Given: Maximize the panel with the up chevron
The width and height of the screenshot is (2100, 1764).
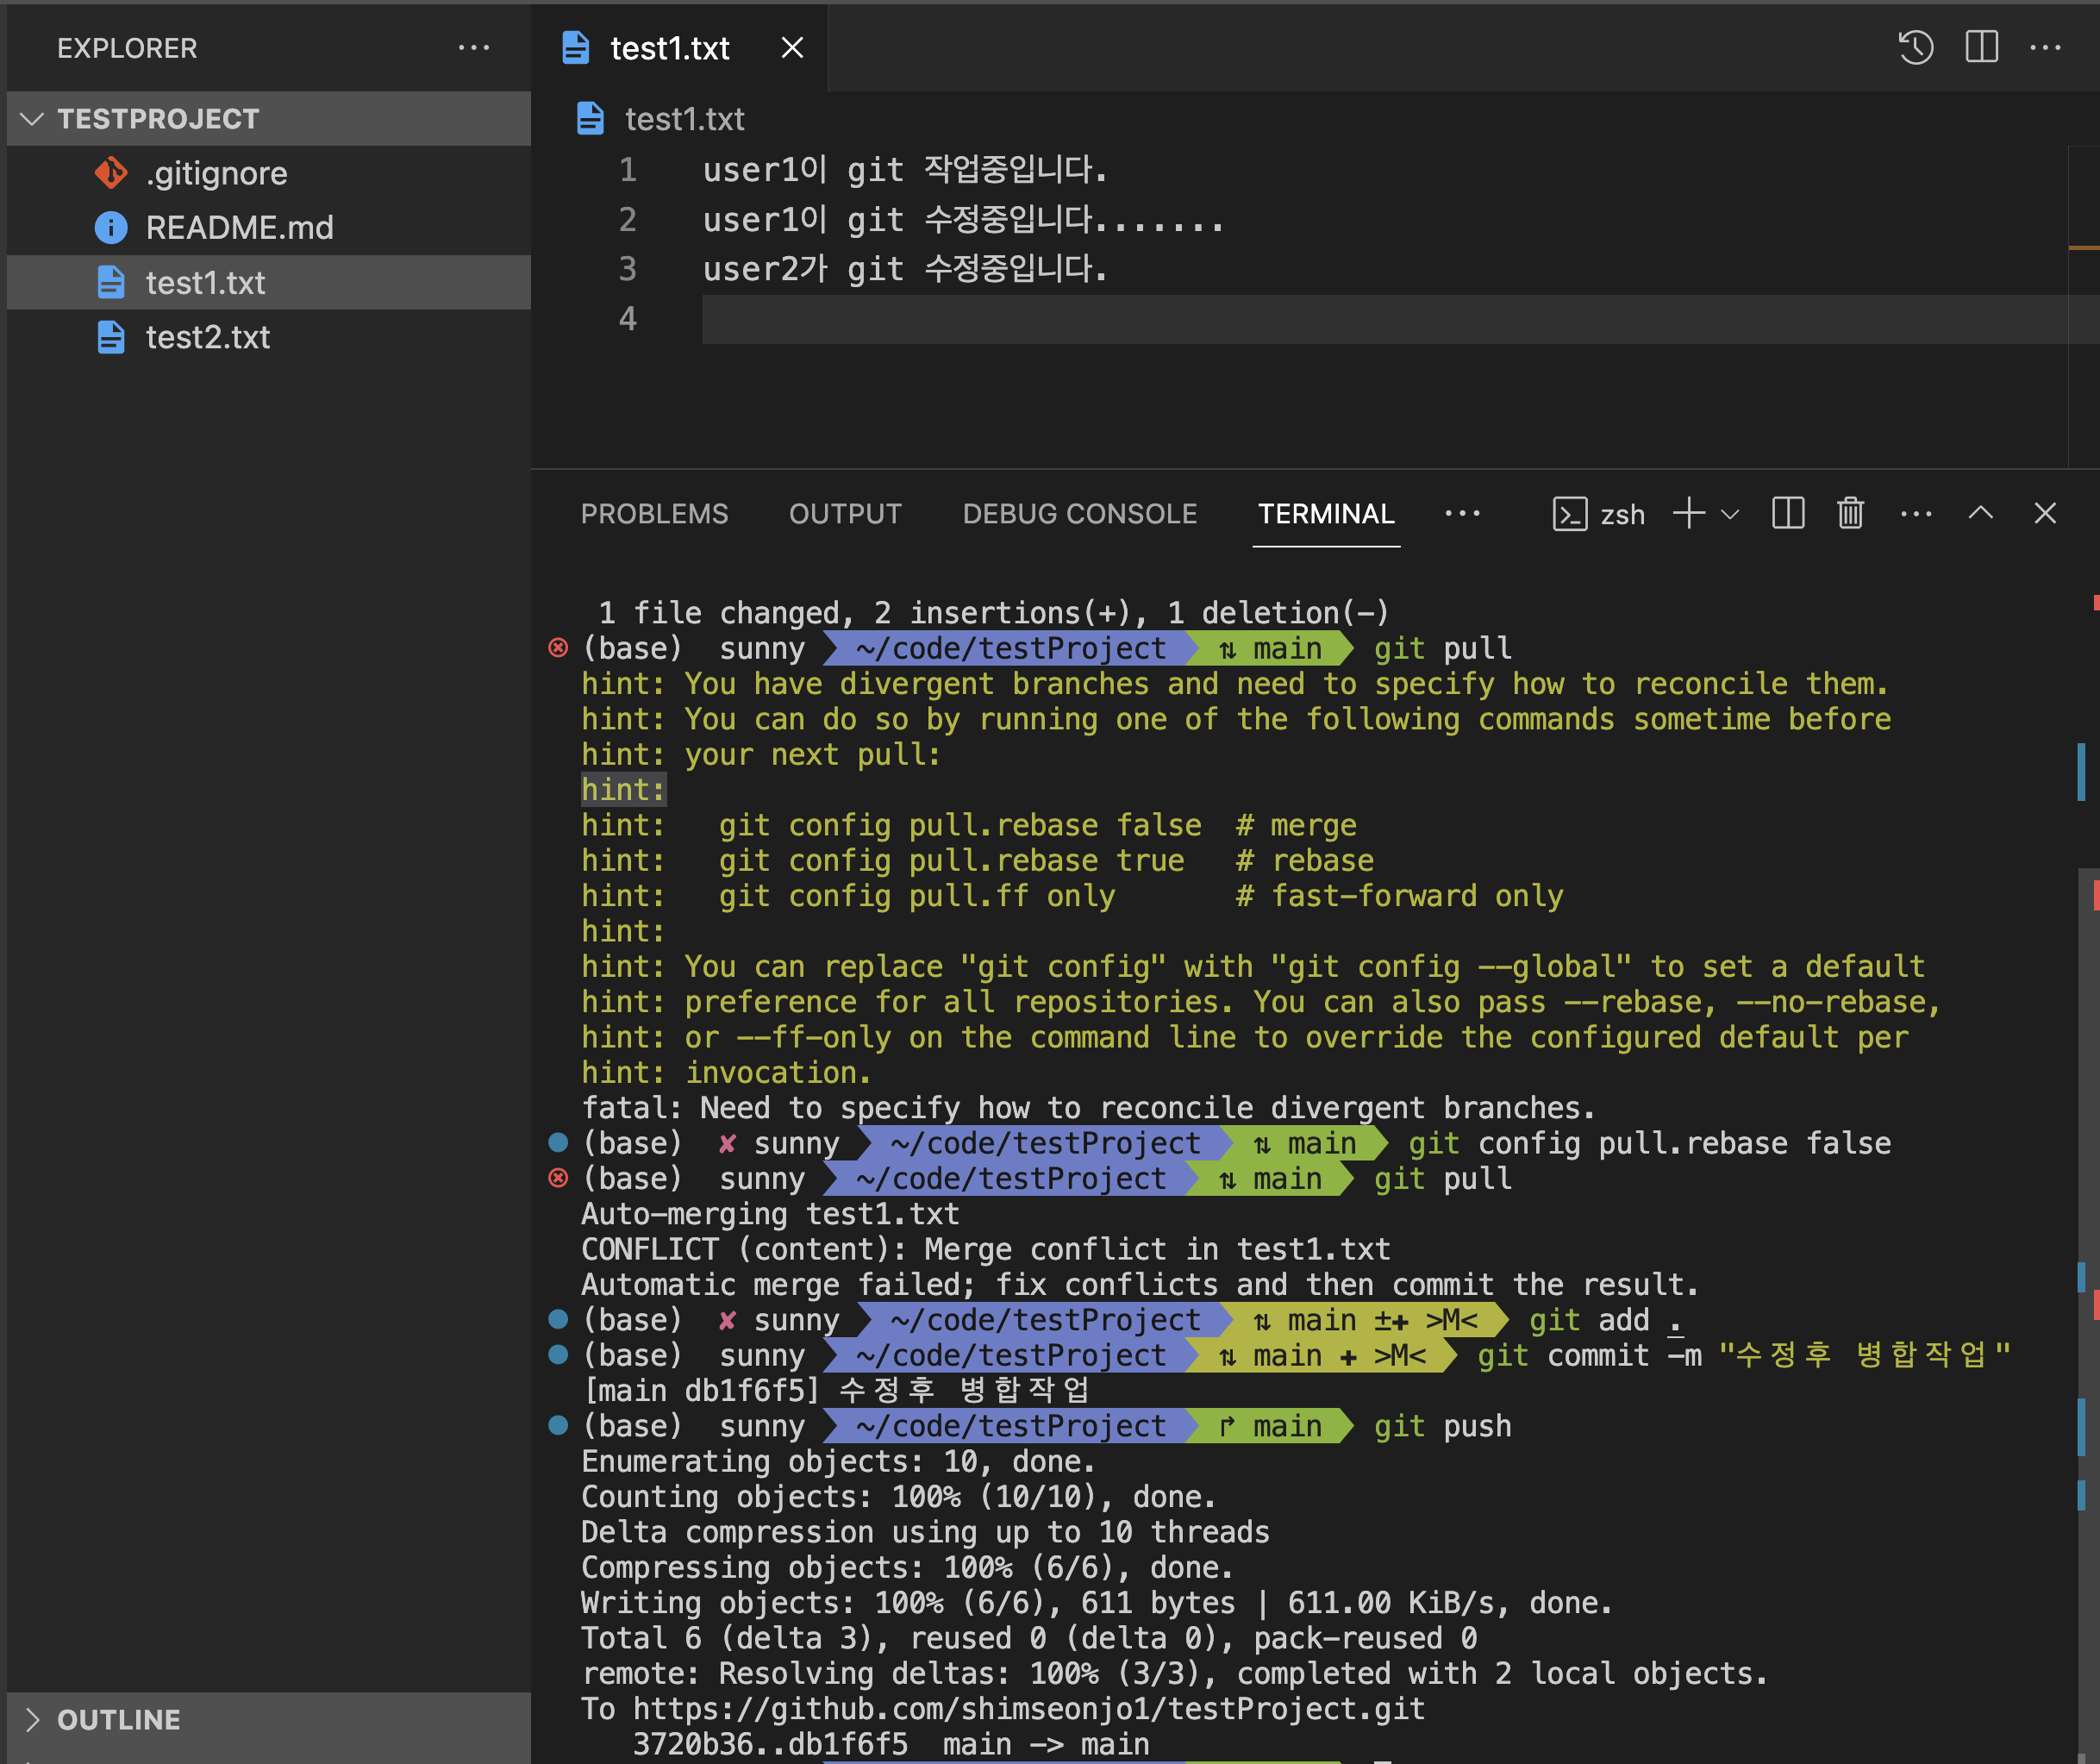Looking at the screenshot, I should point(1980,513).
